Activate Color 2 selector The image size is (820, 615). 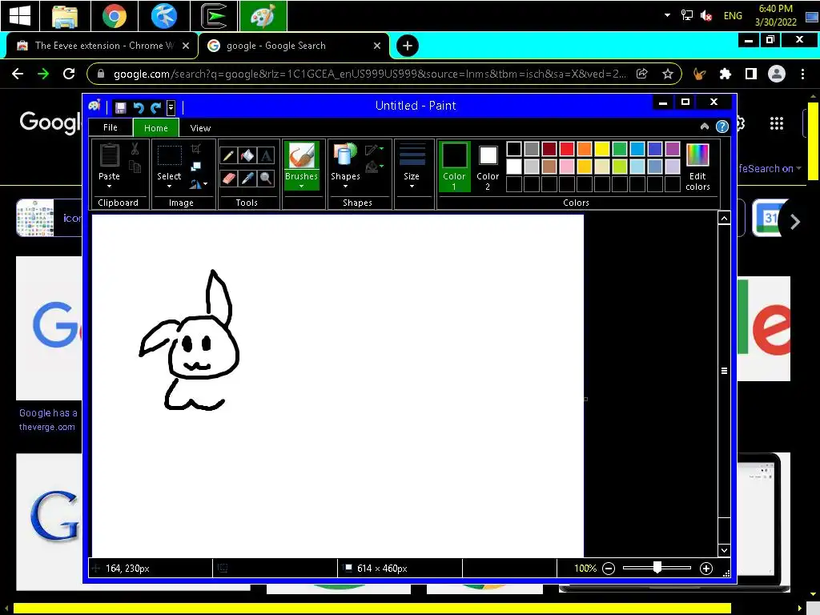[x=488, y=167]
